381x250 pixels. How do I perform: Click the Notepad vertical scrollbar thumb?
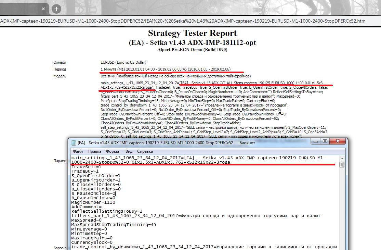(x=342, y=165)
